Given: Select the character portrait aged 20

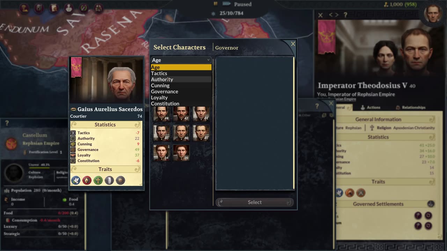Looking at the screenshot, I should 181,153.
